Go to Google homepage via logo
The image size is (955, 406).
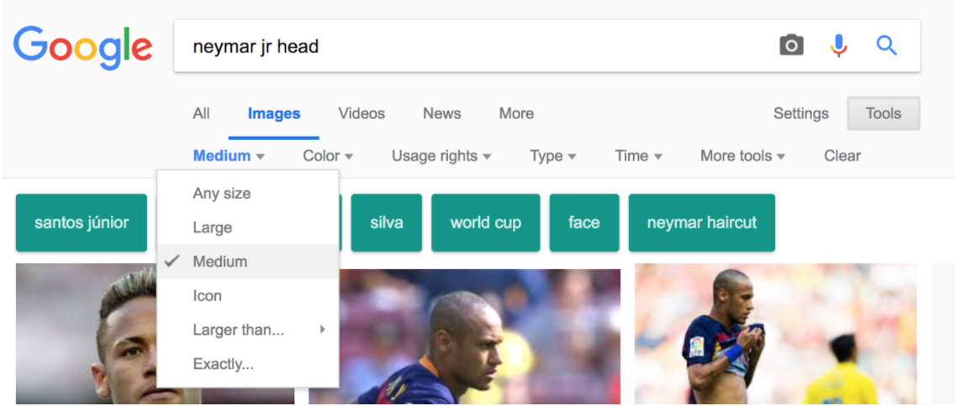83,48
